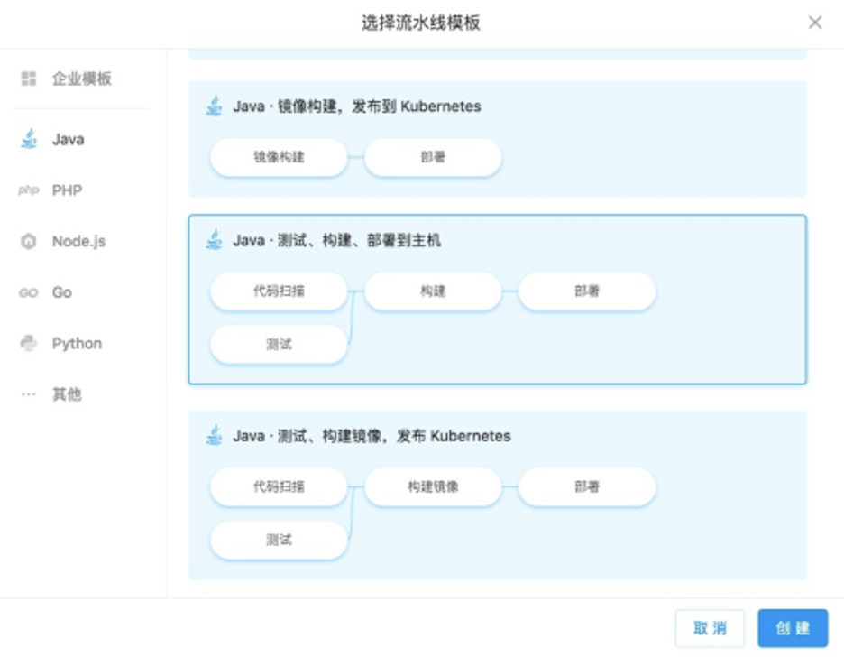The width and height of the screenshot is (844, 657).
Task: Click 测试 stage in 部署到主机 template
Action: pyautogui.click(x=279, y=344)
